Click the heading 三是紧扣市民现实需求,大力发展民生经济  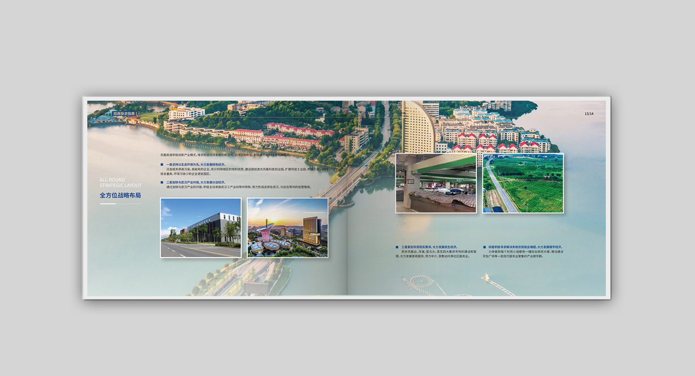429,247
